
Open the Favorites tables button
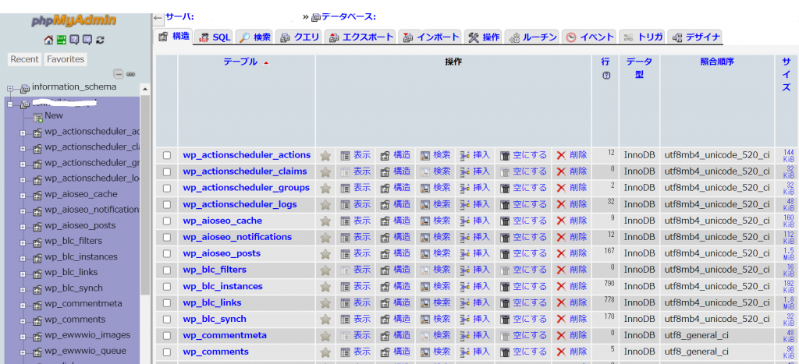pos(66,59)
